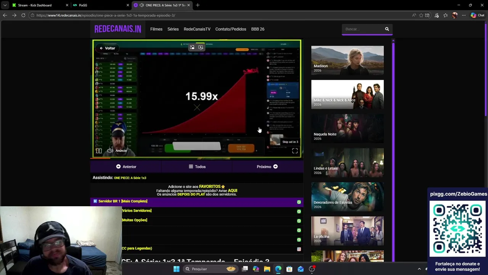Click the address bar URL
Viewport: 488px width, 275px height.
click(106, 15)
